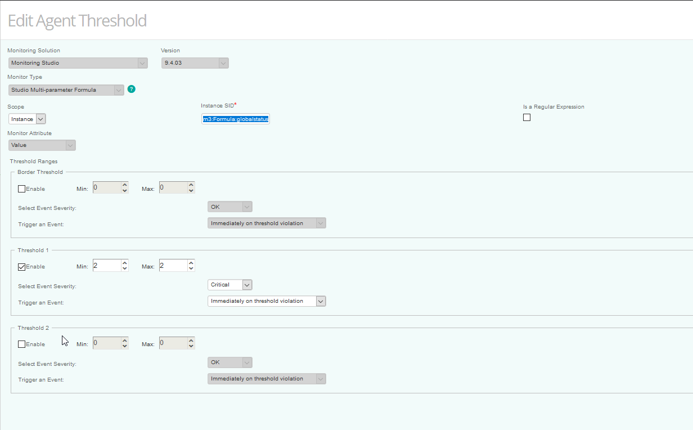
Task: Tick the Is a Regular Expression checkbox
Action: (x=526, y=118)
